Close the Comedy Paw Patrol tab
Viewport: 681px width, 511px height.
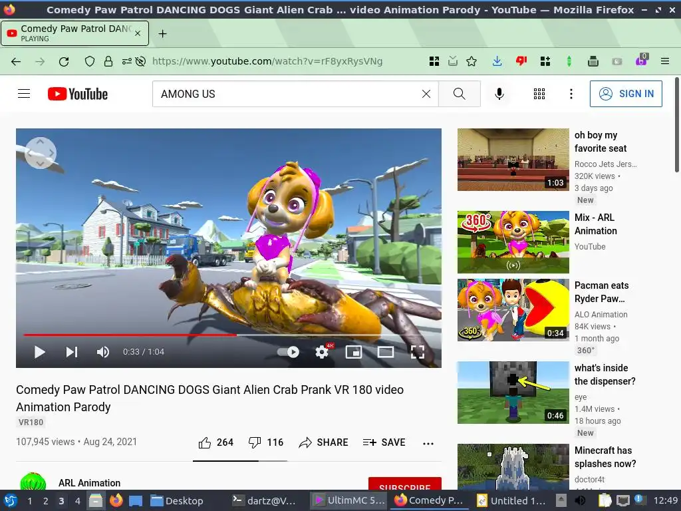coord(138,33)
